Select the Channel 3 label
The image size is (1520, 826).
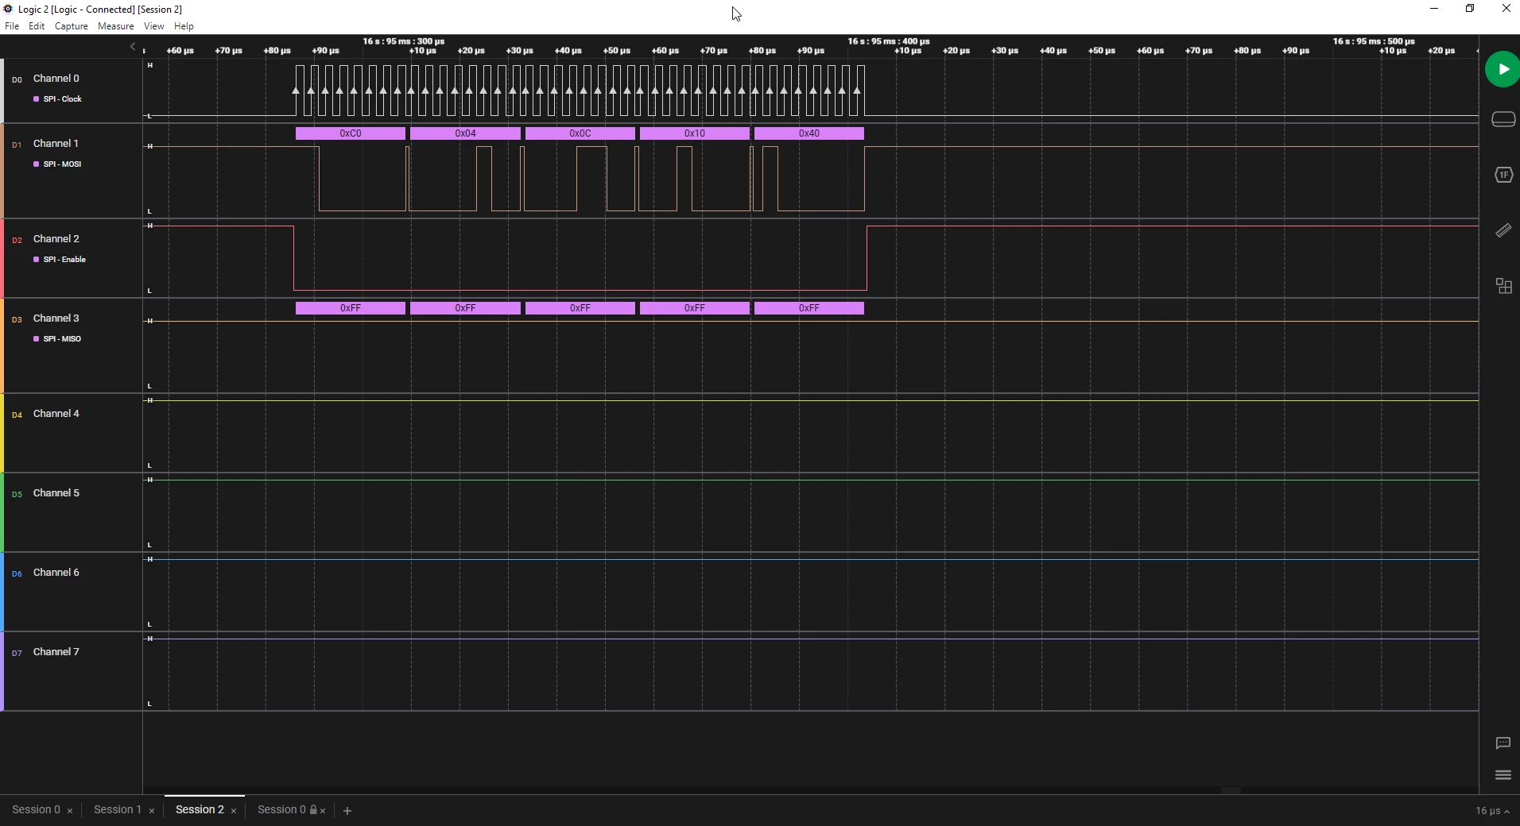(x=56, y=318)
